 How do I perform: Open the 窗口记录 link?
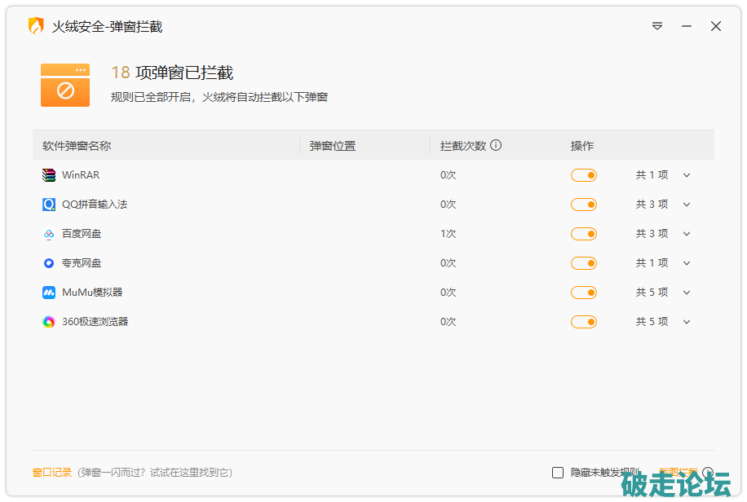point(52,473)
